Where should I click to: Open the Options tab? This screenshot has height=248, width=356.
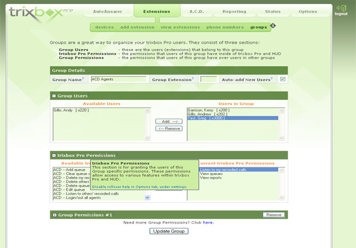click(308, 12)
